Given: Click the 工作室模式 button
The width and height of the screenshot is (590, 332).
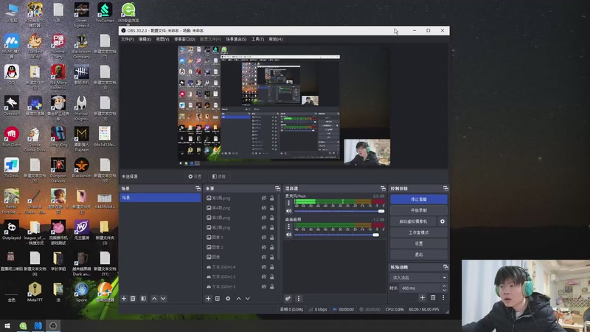Looking at the screenshot, I should tap(418, 232).
